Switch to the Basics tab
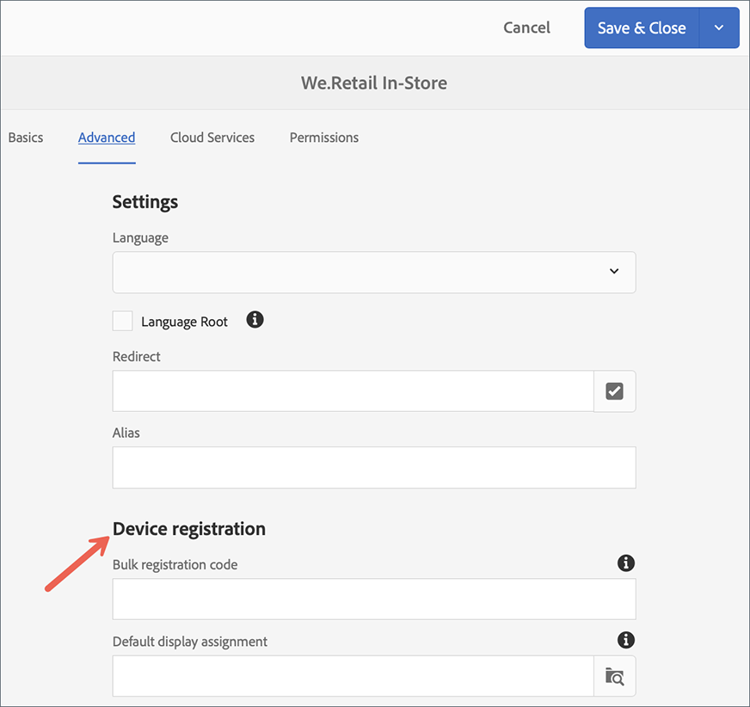This screenshot has width=750, height=707. (26, 138)
